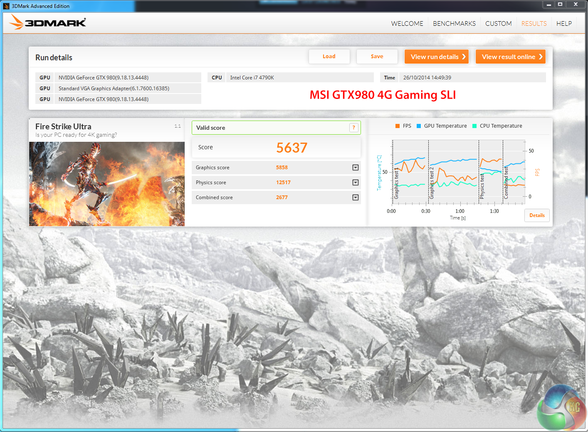Image resolution: width=588 pixels, height=432 pixels.
Task: Click the 3DMark logo in the header
Action: click(x=47, y=22)
